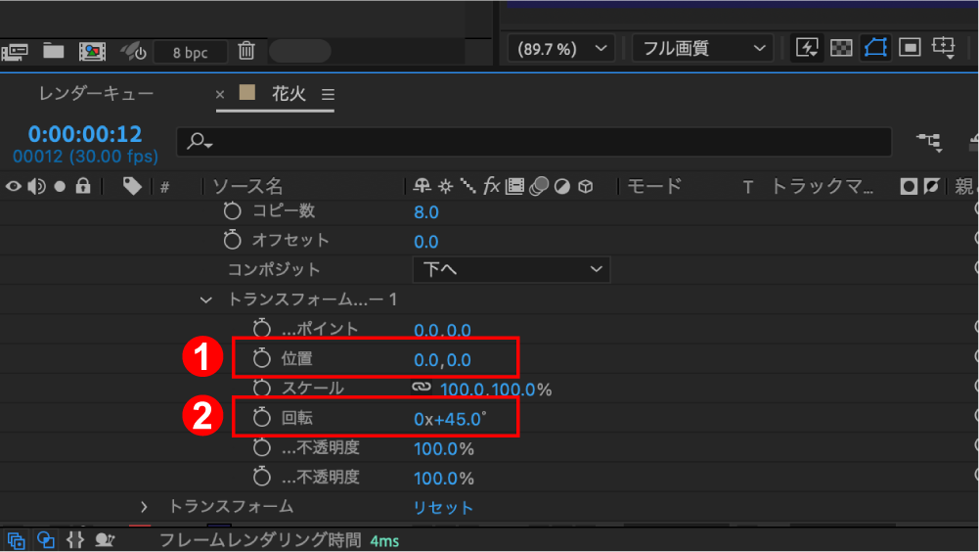The width and height of the screenshot is (979, 552).
Task: Close the 花火 composition tab
Action: [220, 94]
